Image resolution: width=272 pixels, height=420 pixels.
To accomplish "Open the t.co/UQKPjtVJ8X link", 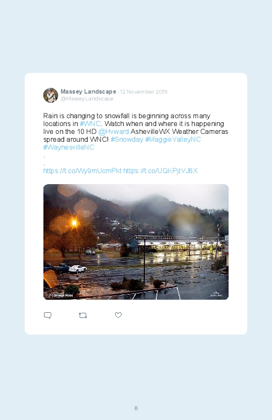I will [x=161, y=171].
